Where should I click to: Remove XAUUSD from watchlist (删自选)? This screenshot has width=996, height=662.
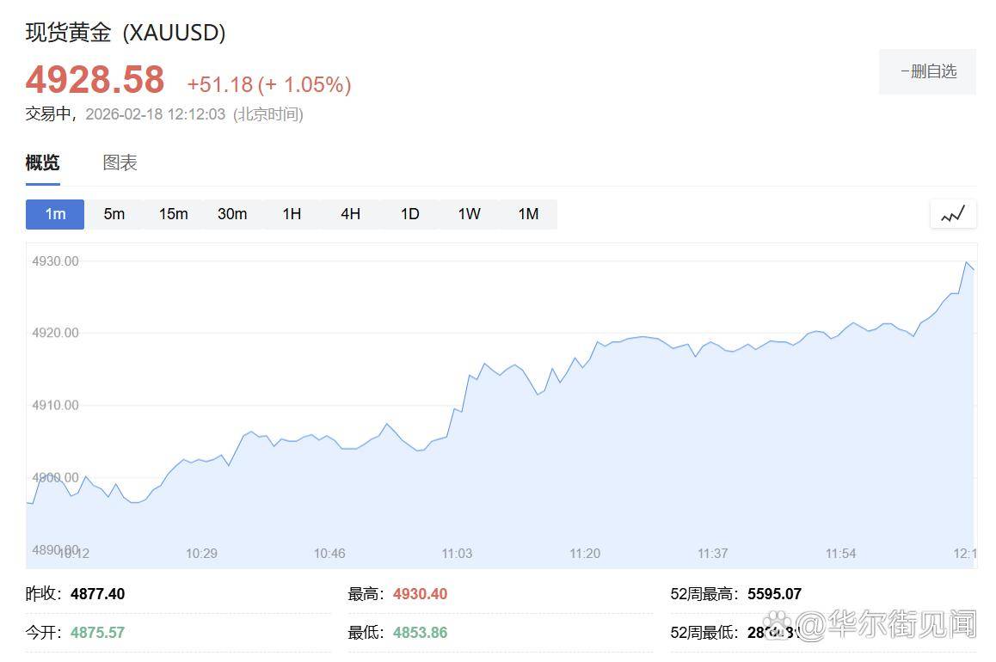[x=927, y=71]
